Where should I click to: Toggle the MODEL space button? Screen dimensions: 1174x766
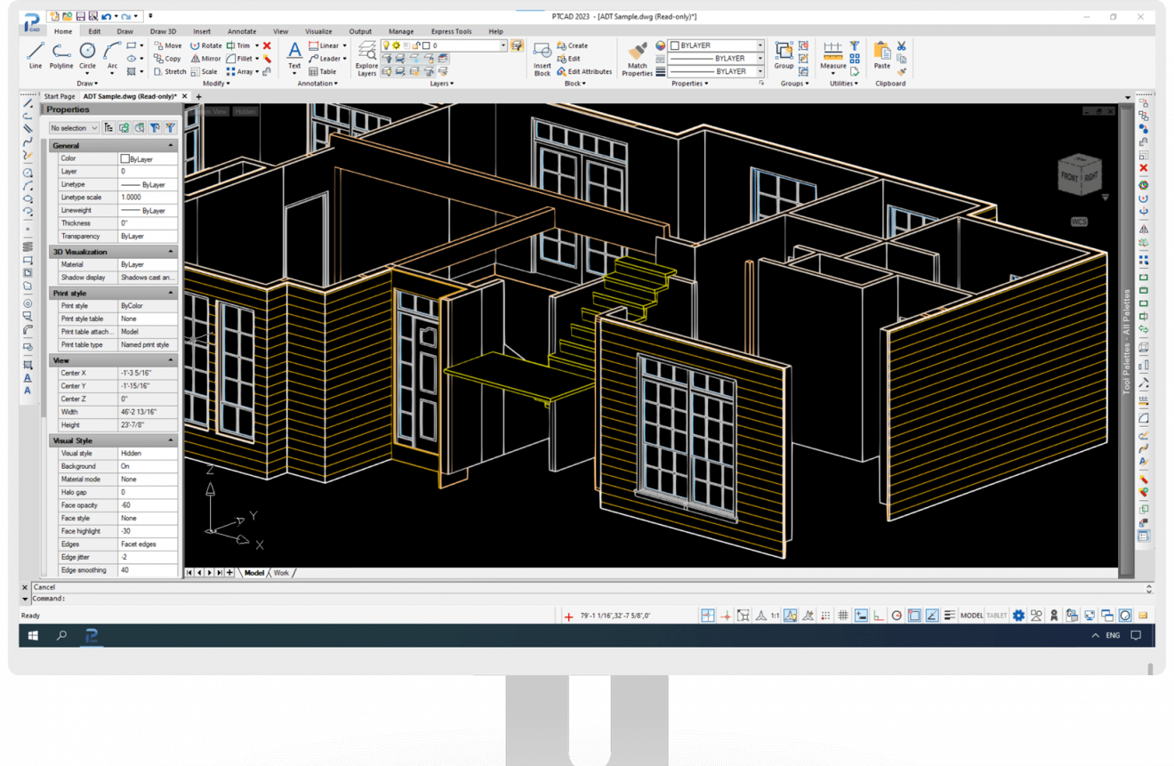971,616
